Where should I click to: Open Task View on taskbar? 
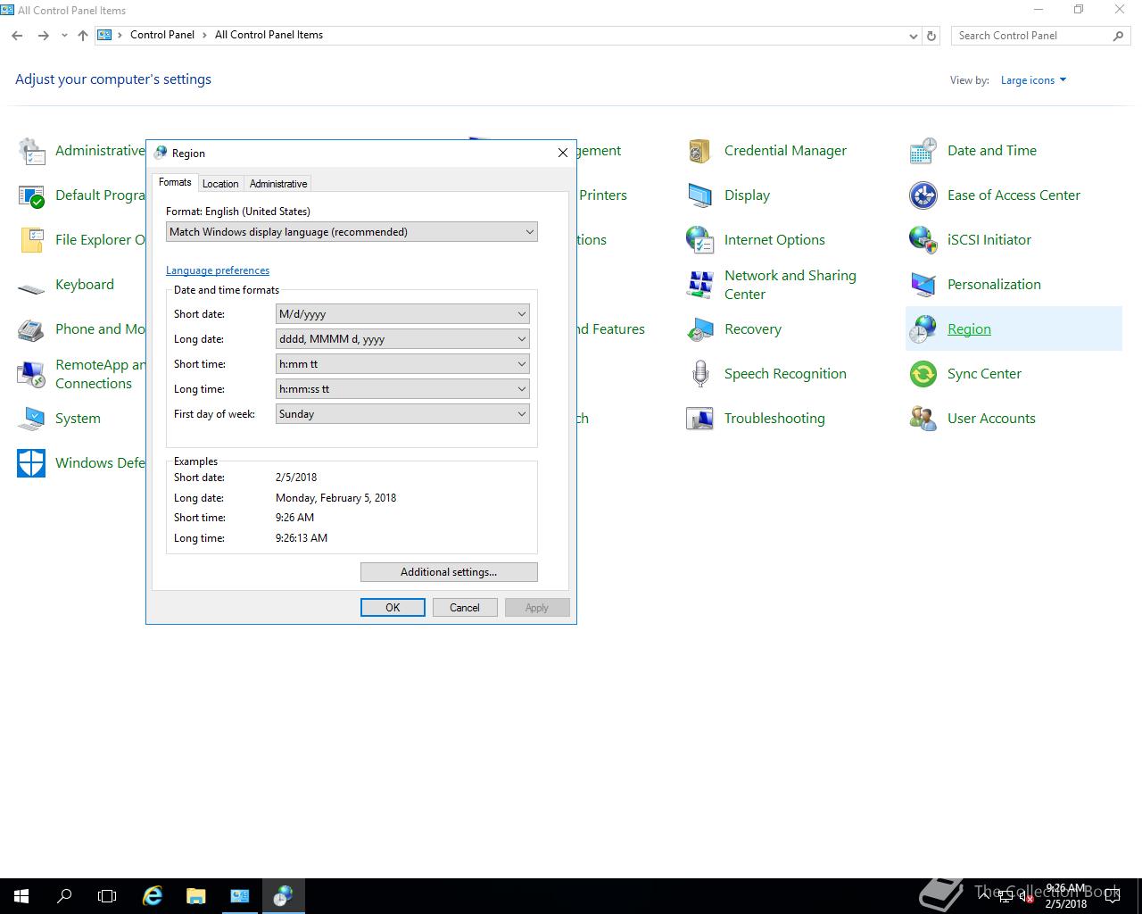coord(107,896)
